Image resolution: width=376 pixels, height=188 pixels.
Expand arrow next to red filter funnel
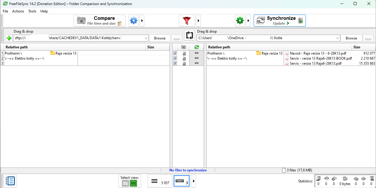point(198,21)
